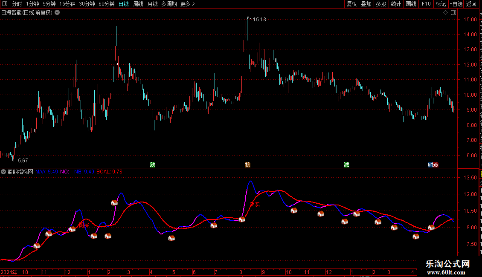Click the BOAL: 9.76 value
This screenshot has height=277, width=482.
click(110, 172)
